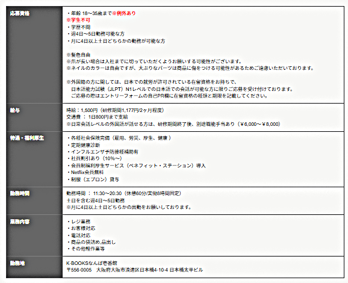Click the 勤務時間 row header
The image size is (348, 283).
pos(34,201)
